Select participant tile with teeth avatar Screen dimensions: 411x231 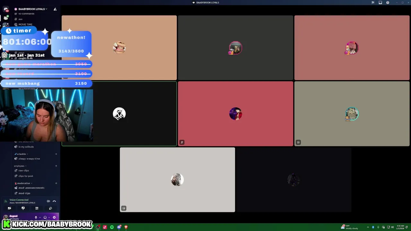click(x=119, y=47)
